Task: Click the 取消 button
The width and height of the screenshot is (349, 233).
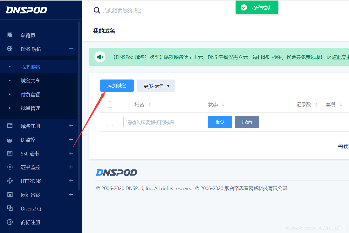Action: tap(247, 122)
